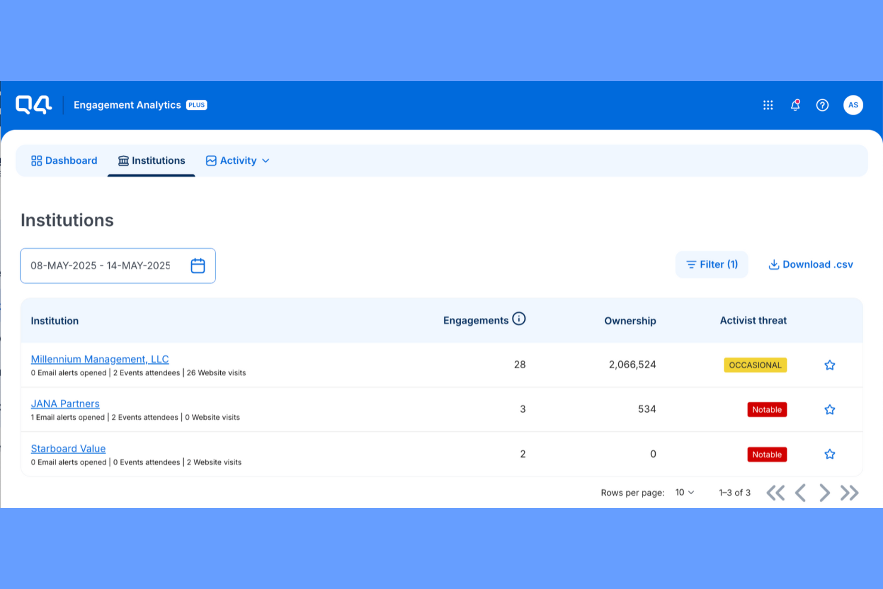Switch to the Dashboard tab
The height and width of the screenshot is (589, 883).
tap(64, 161)
